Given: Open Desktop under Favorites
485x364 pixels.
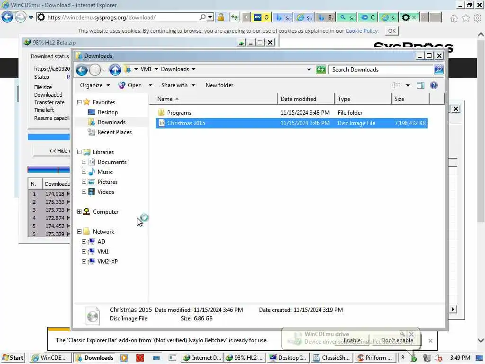Looking at the screenshot, I should click(108, 112).
